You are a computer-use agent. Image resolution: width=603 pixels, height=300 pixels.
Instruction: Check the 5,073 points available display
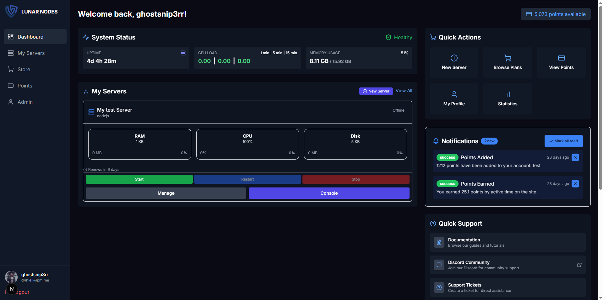[x=555, y=14]
